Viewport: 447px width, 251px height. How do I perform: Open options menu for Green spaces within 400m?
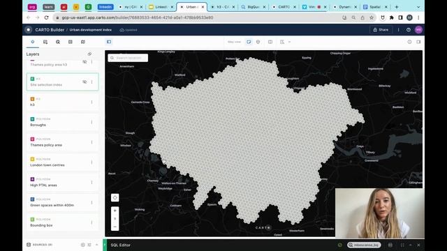pyautogui.click(x=91, y=202)
